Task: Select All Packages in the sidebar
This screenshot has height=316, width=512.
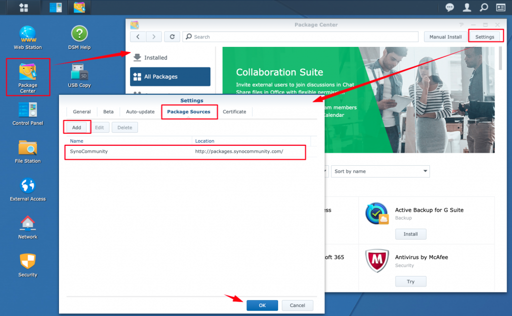Action: 170,77
